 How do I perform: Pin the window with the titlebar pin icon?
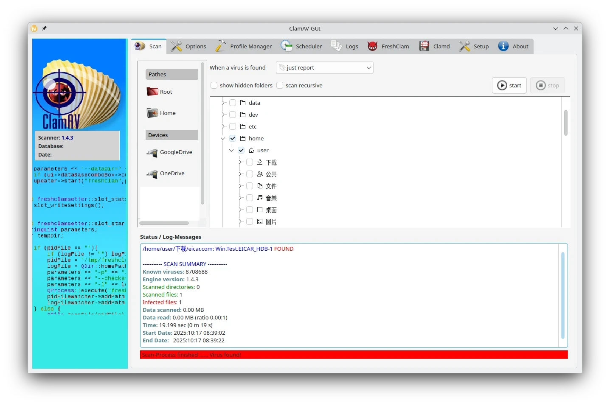(x=44, y=28)
